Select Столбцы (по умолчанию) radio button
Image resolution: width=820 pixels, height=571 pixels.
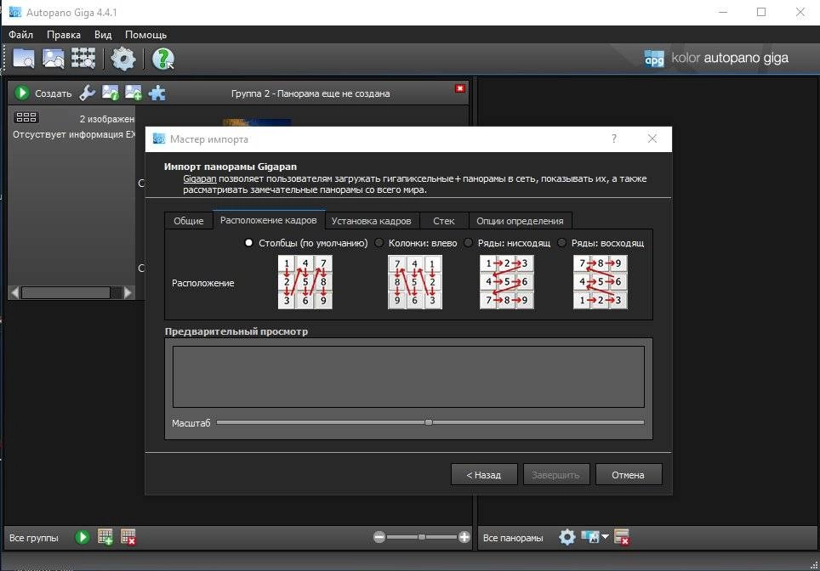pos(249,242)
